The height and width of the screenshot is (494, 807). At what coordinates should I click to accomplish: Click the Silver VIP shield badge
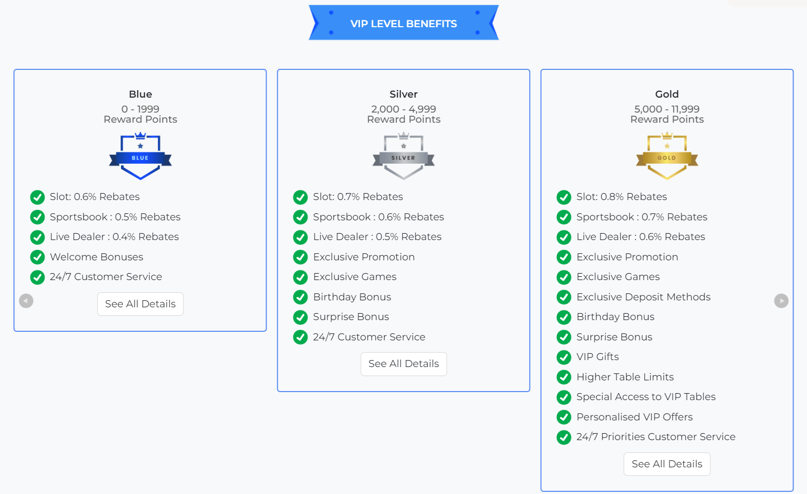[403, 156]
